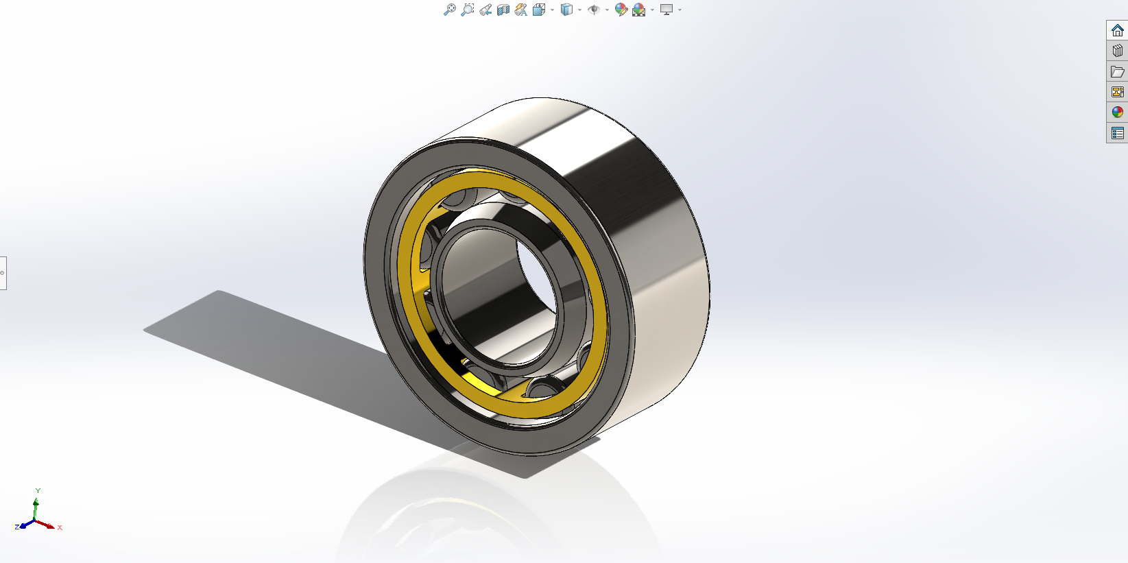Click the Display Style icon

click(566, 10)
